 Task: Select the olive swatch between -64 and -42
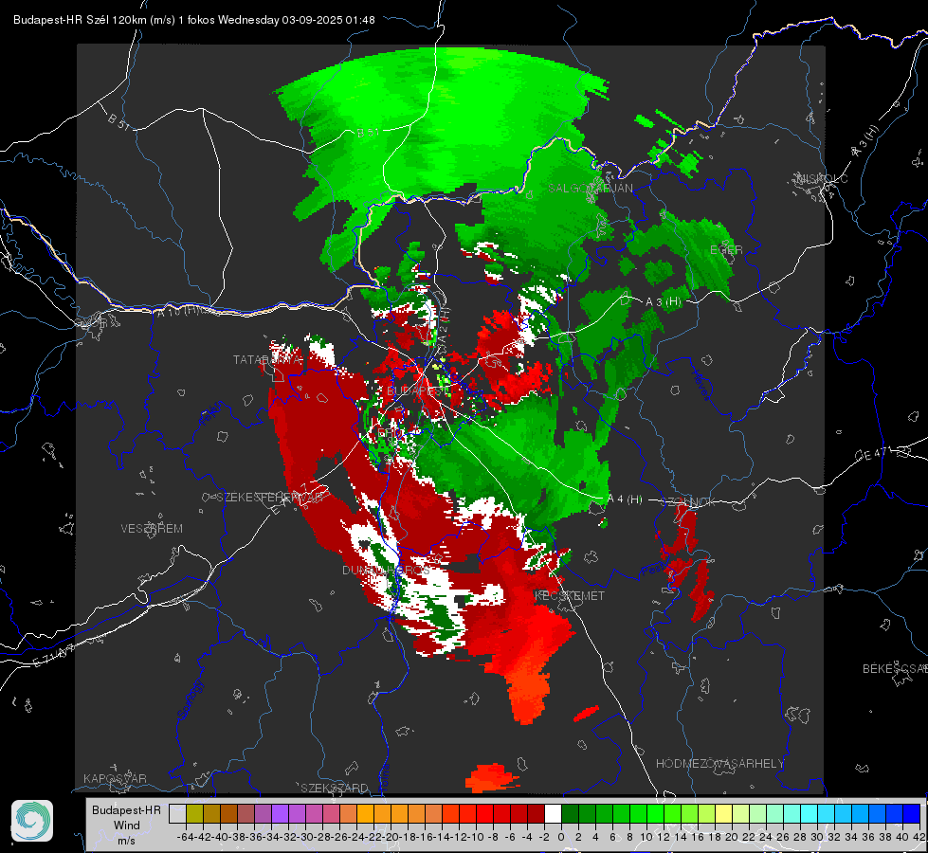point(194,814)
